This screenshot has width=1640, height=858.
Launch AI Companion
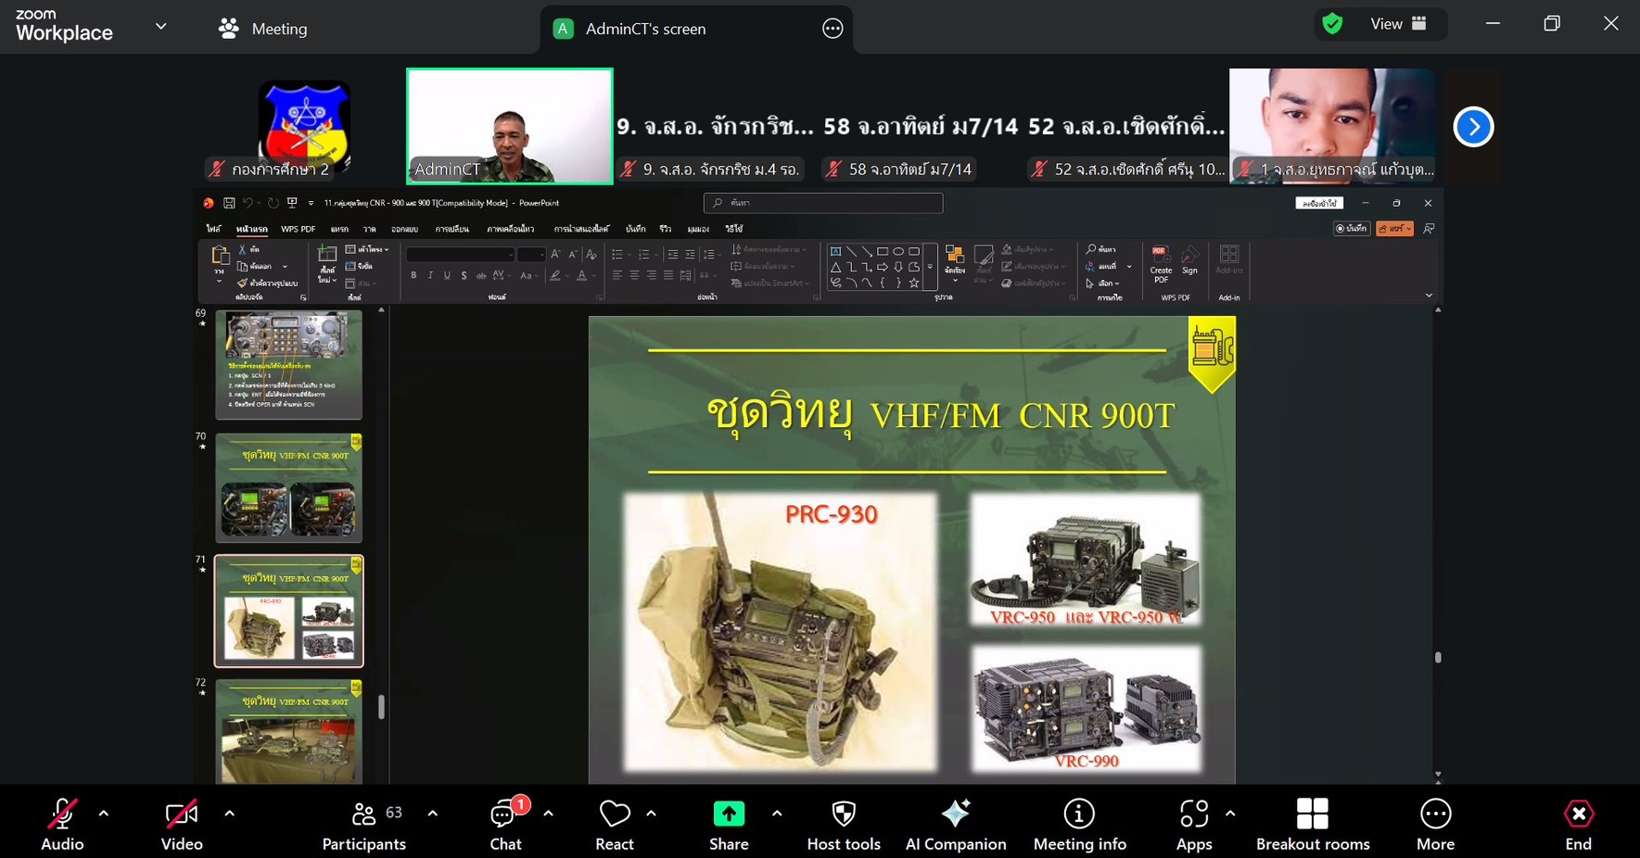(x=955, y=825)
